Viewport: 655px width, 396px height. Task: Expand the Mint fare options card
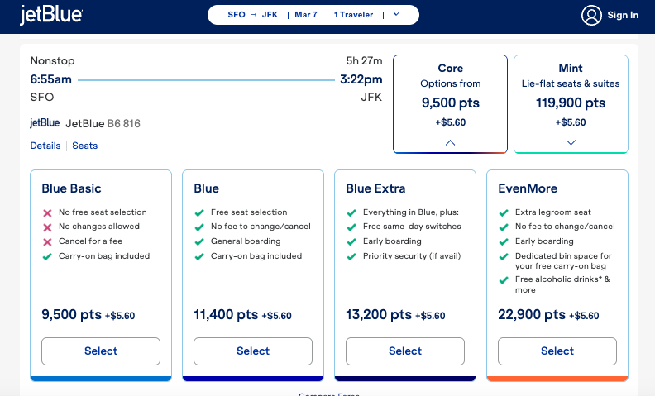click(x=571, y=104)
